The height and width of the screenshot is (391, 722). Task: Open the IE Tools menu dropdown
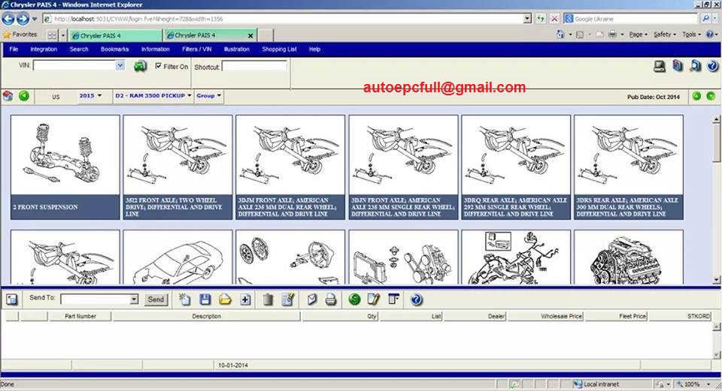[x=691, y=35]
